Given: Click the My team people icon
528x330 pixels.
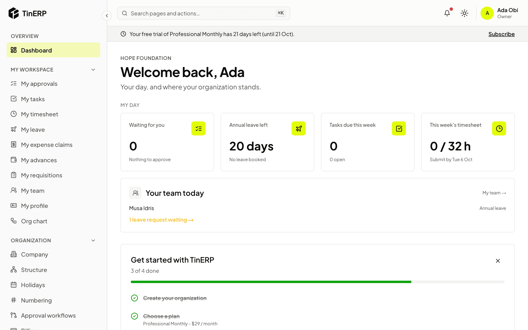Looking at the screenshot, I should pos(13,190).
